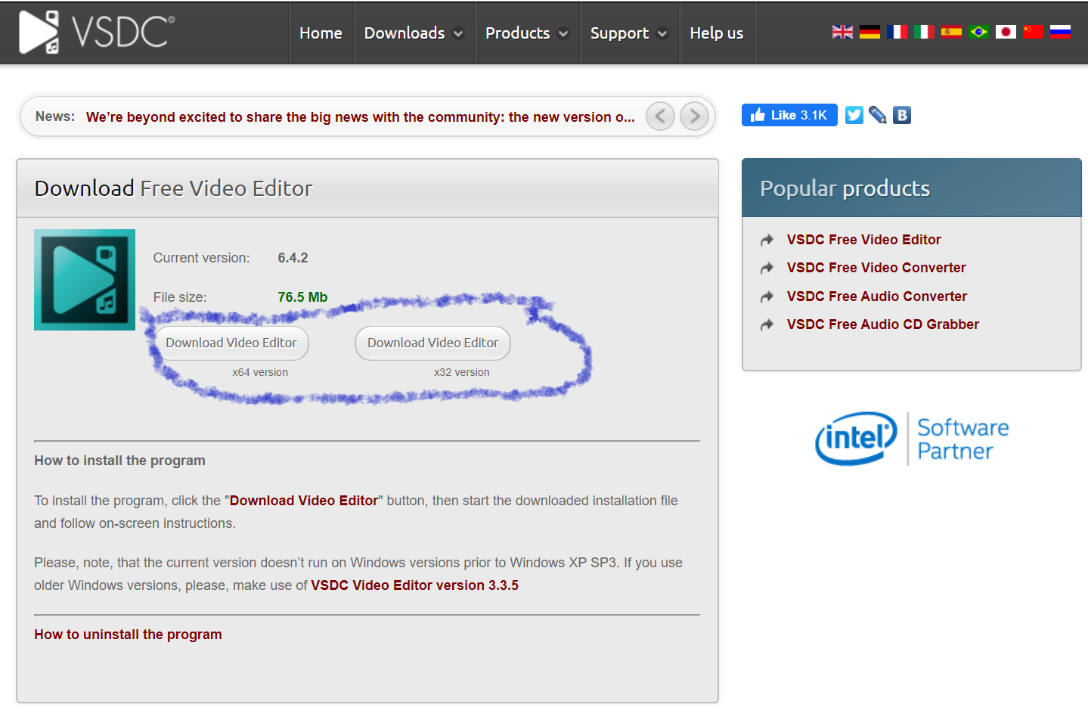
Task: Go to previous news item with left arrow
Action: click(x=660, y=116)
